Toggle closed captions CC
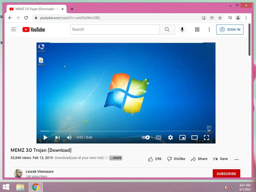 tap(158, 137)
